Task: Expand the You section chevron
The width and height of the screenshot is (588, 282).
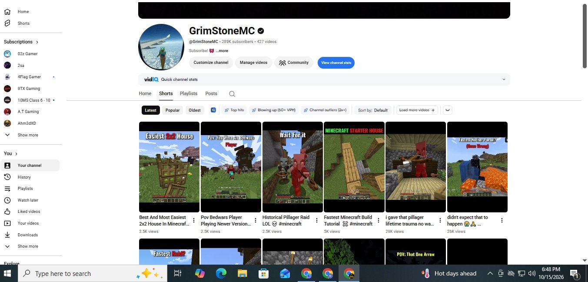Action: (17, 154)
